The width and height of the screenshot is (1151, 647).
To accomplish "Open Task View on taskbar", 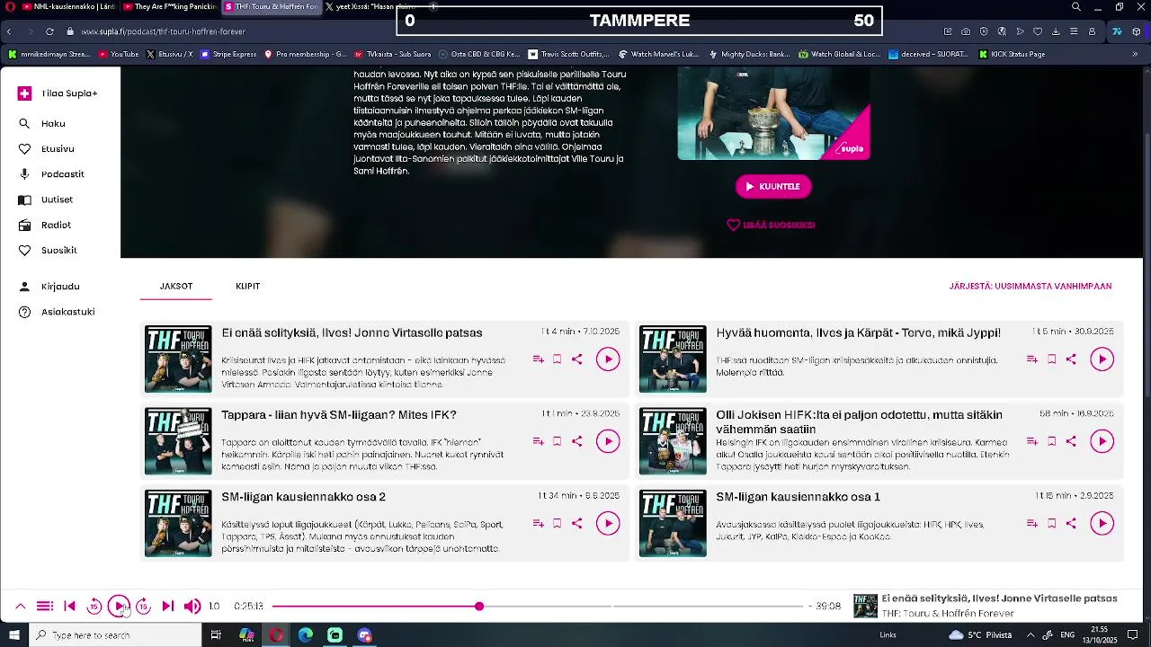I will coord(216,635).
